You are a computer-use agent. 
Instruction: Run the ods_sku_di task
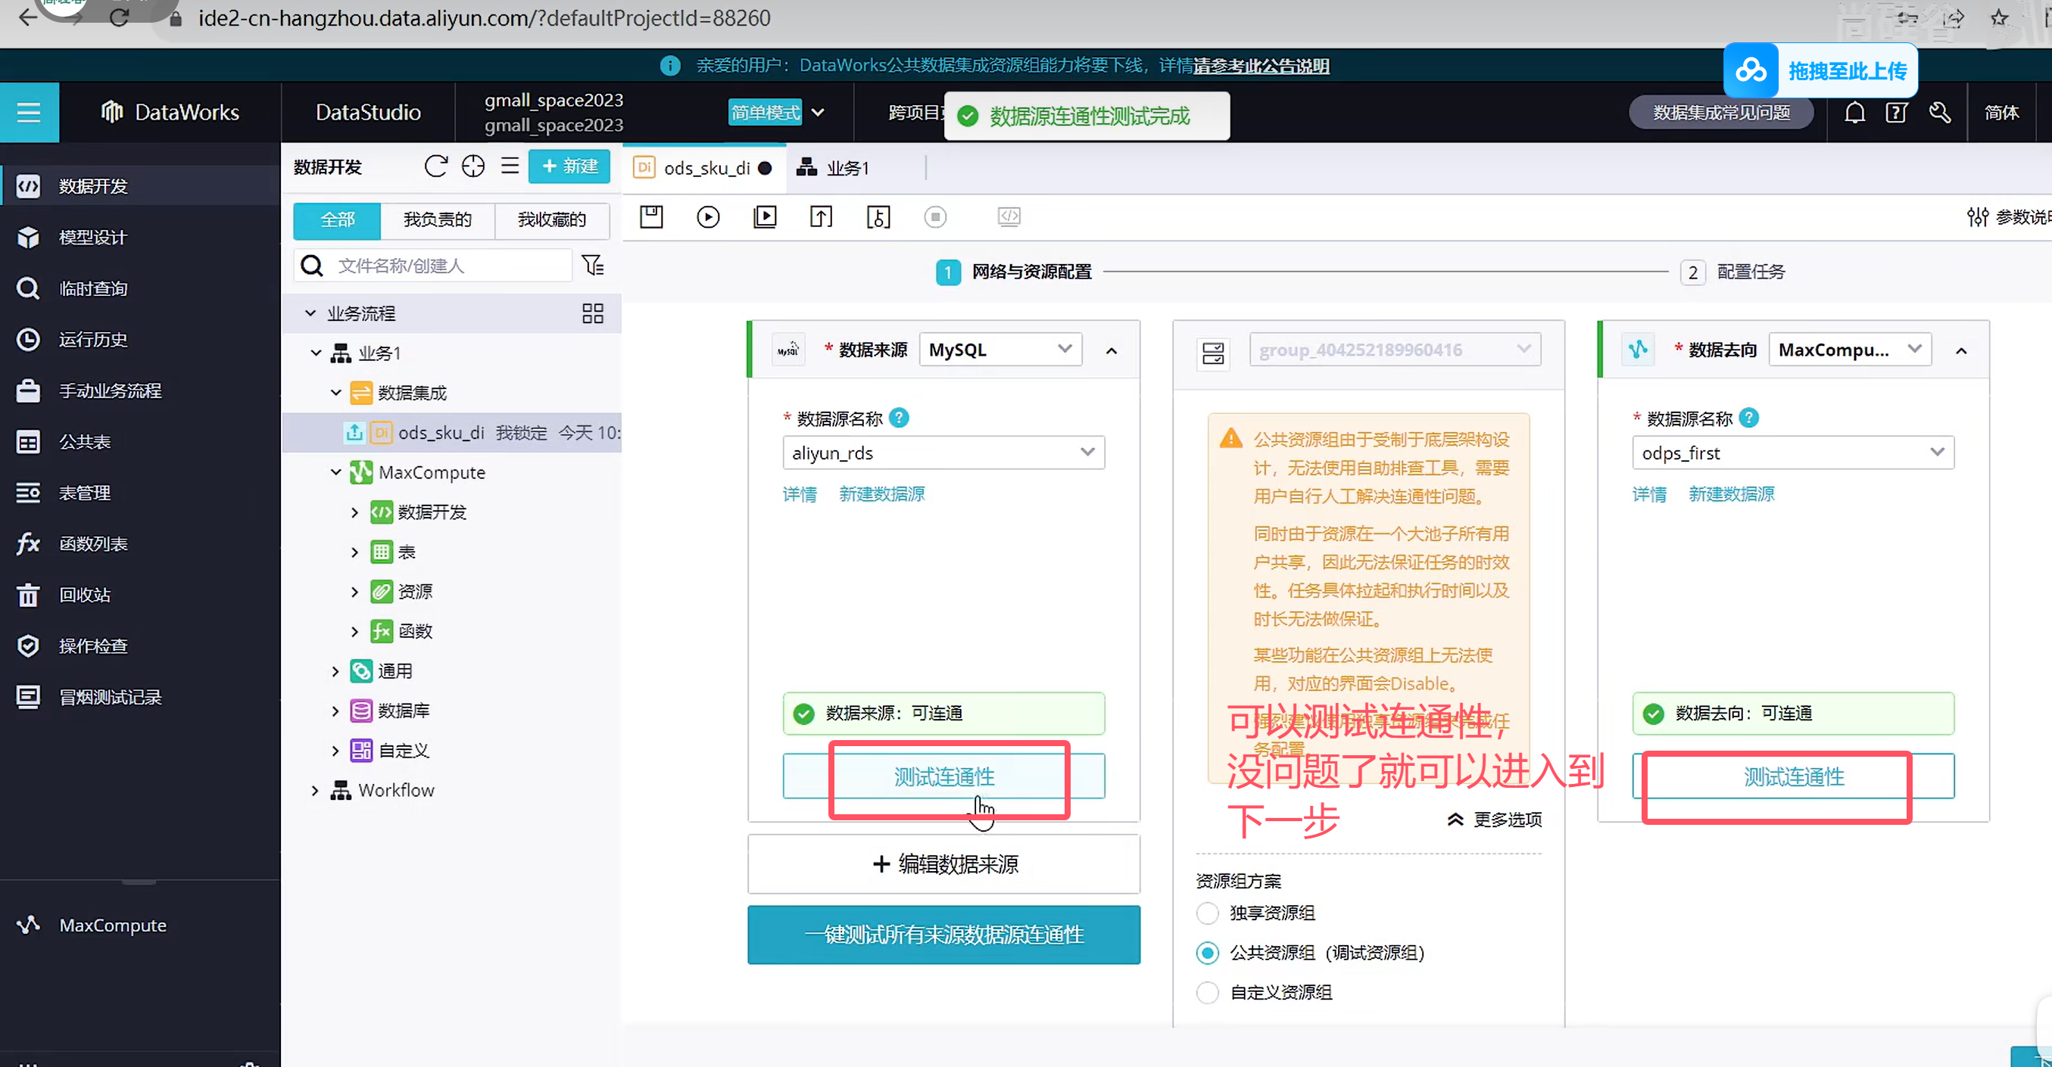pos(707,216)
